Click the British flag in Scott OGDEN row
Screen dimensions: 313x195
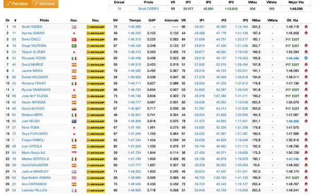(x=74, y=27)
